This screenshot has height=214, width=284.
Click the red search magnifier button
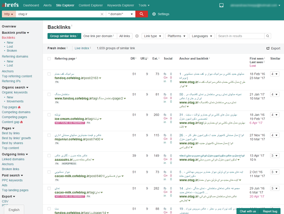142,14
